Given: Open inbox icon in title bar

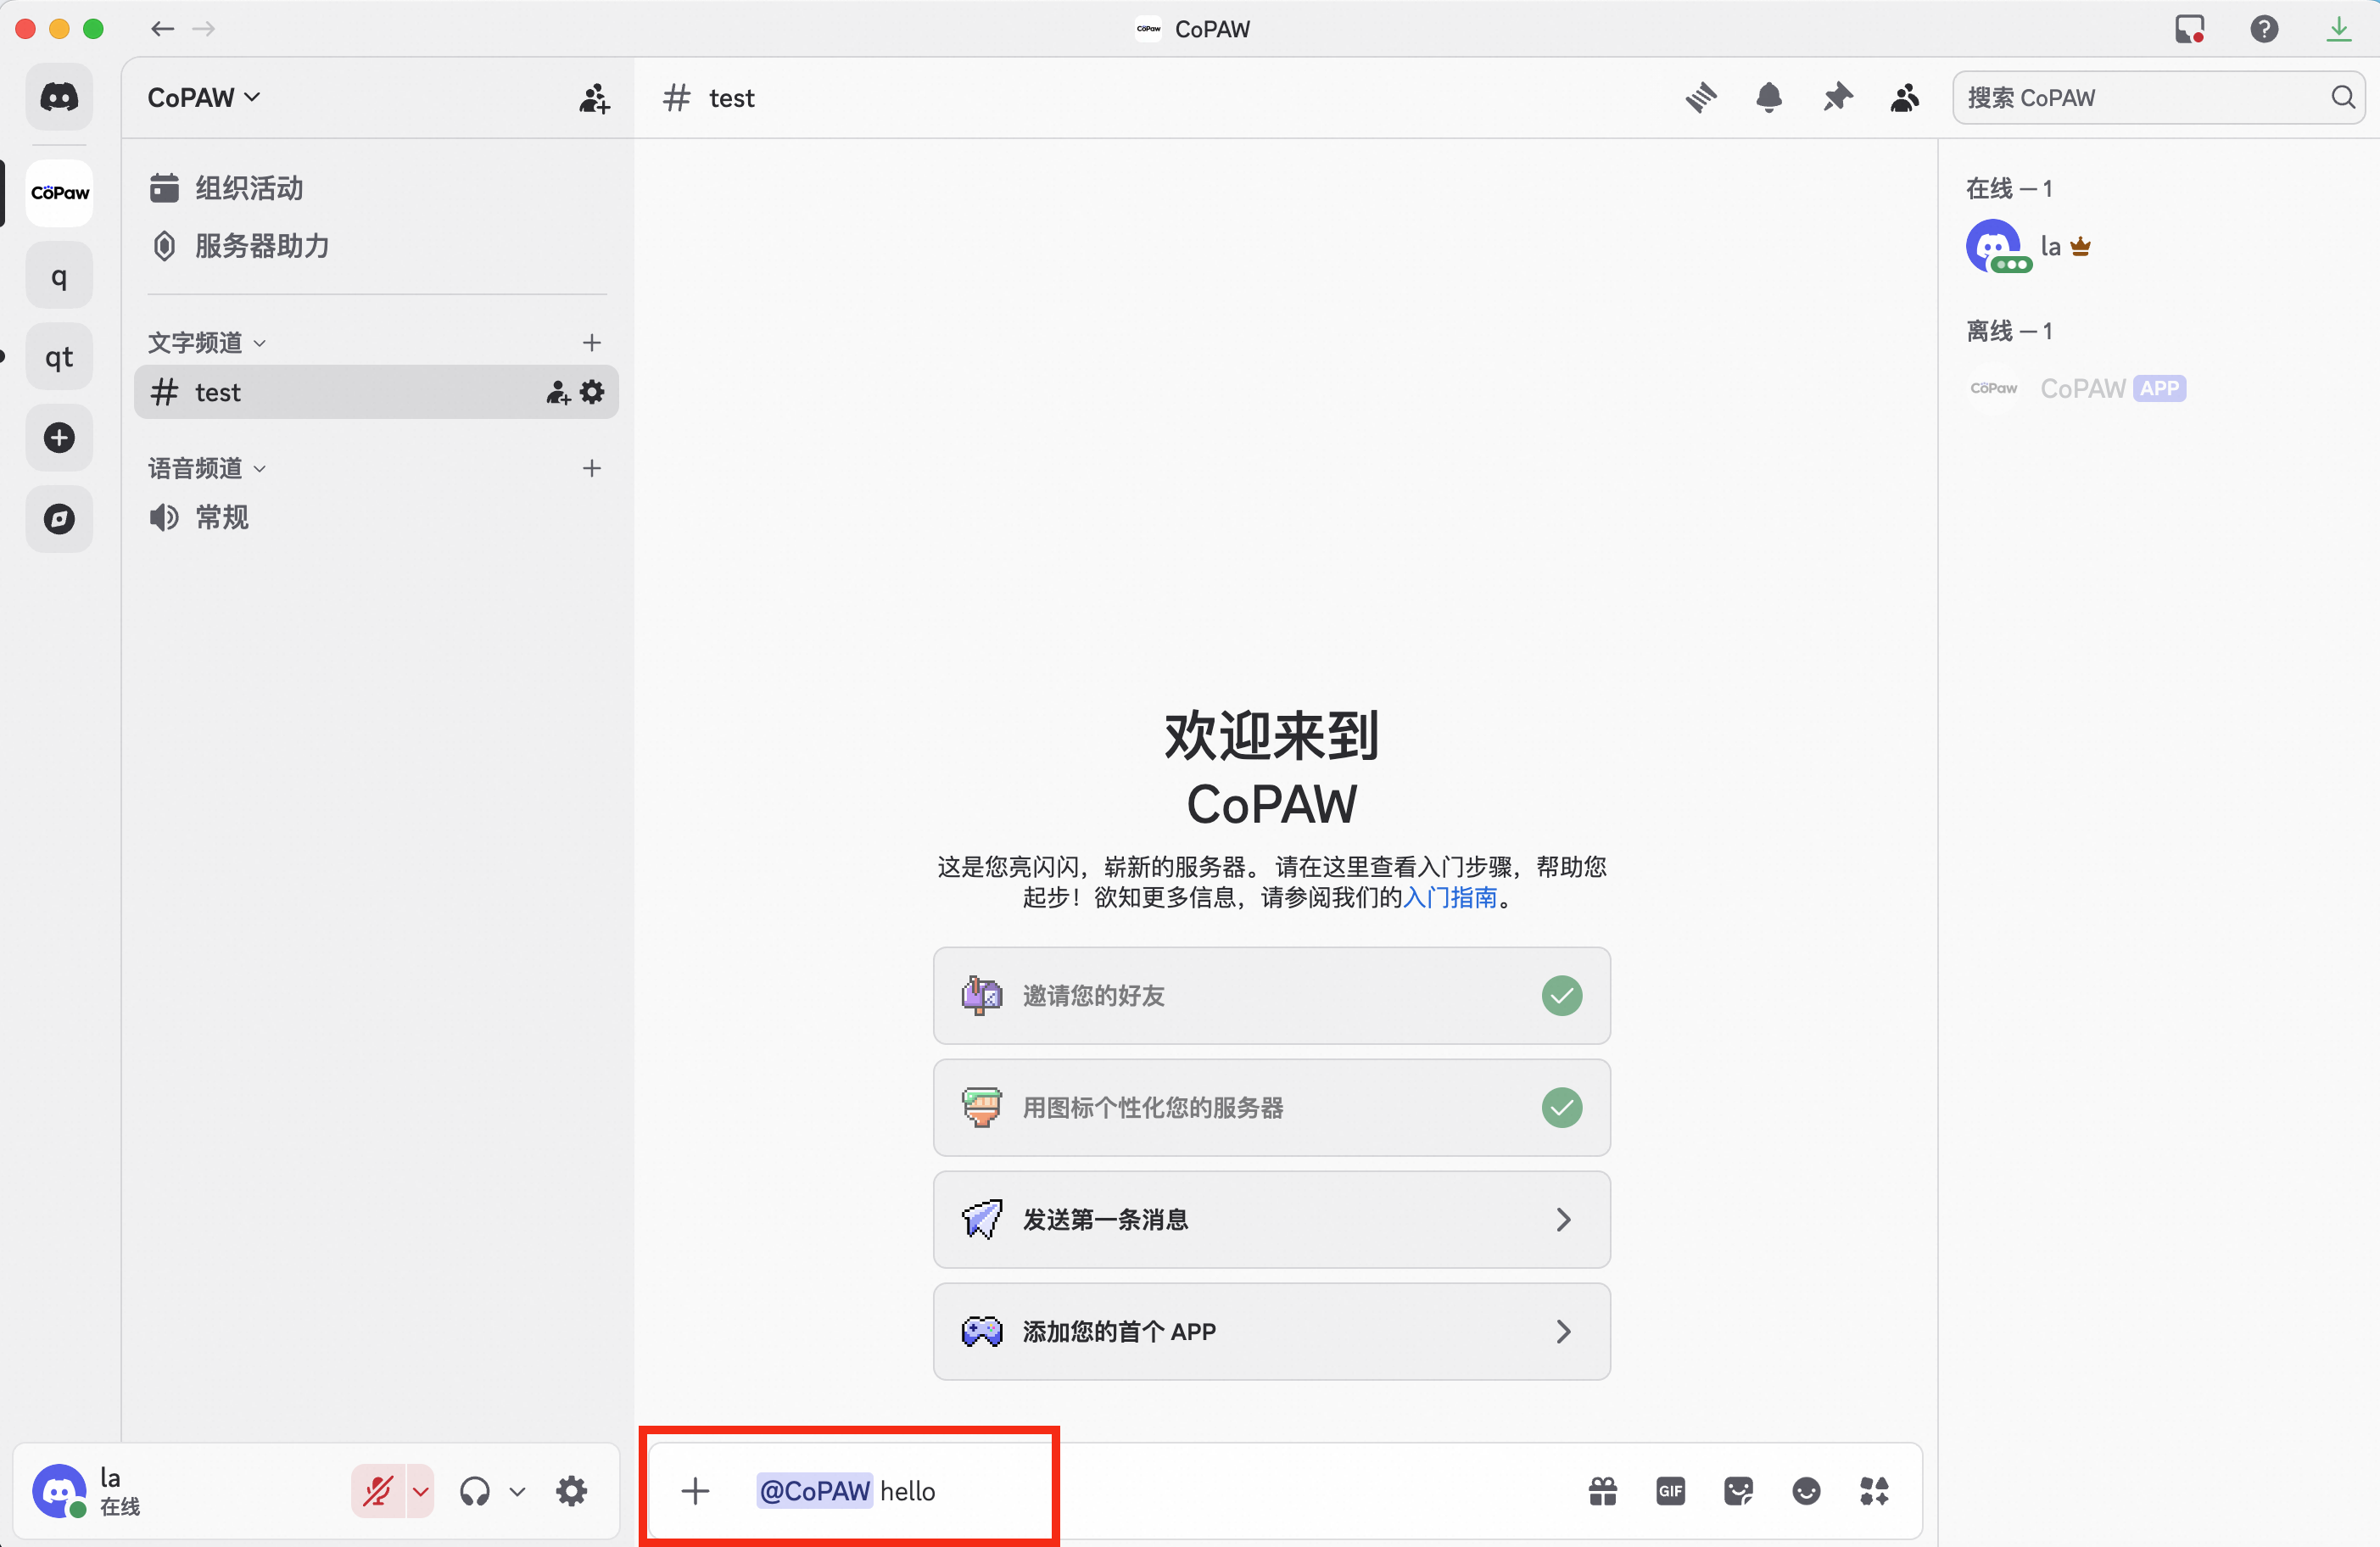Looking at the screenshot, I should click(x=2190, y=29).
